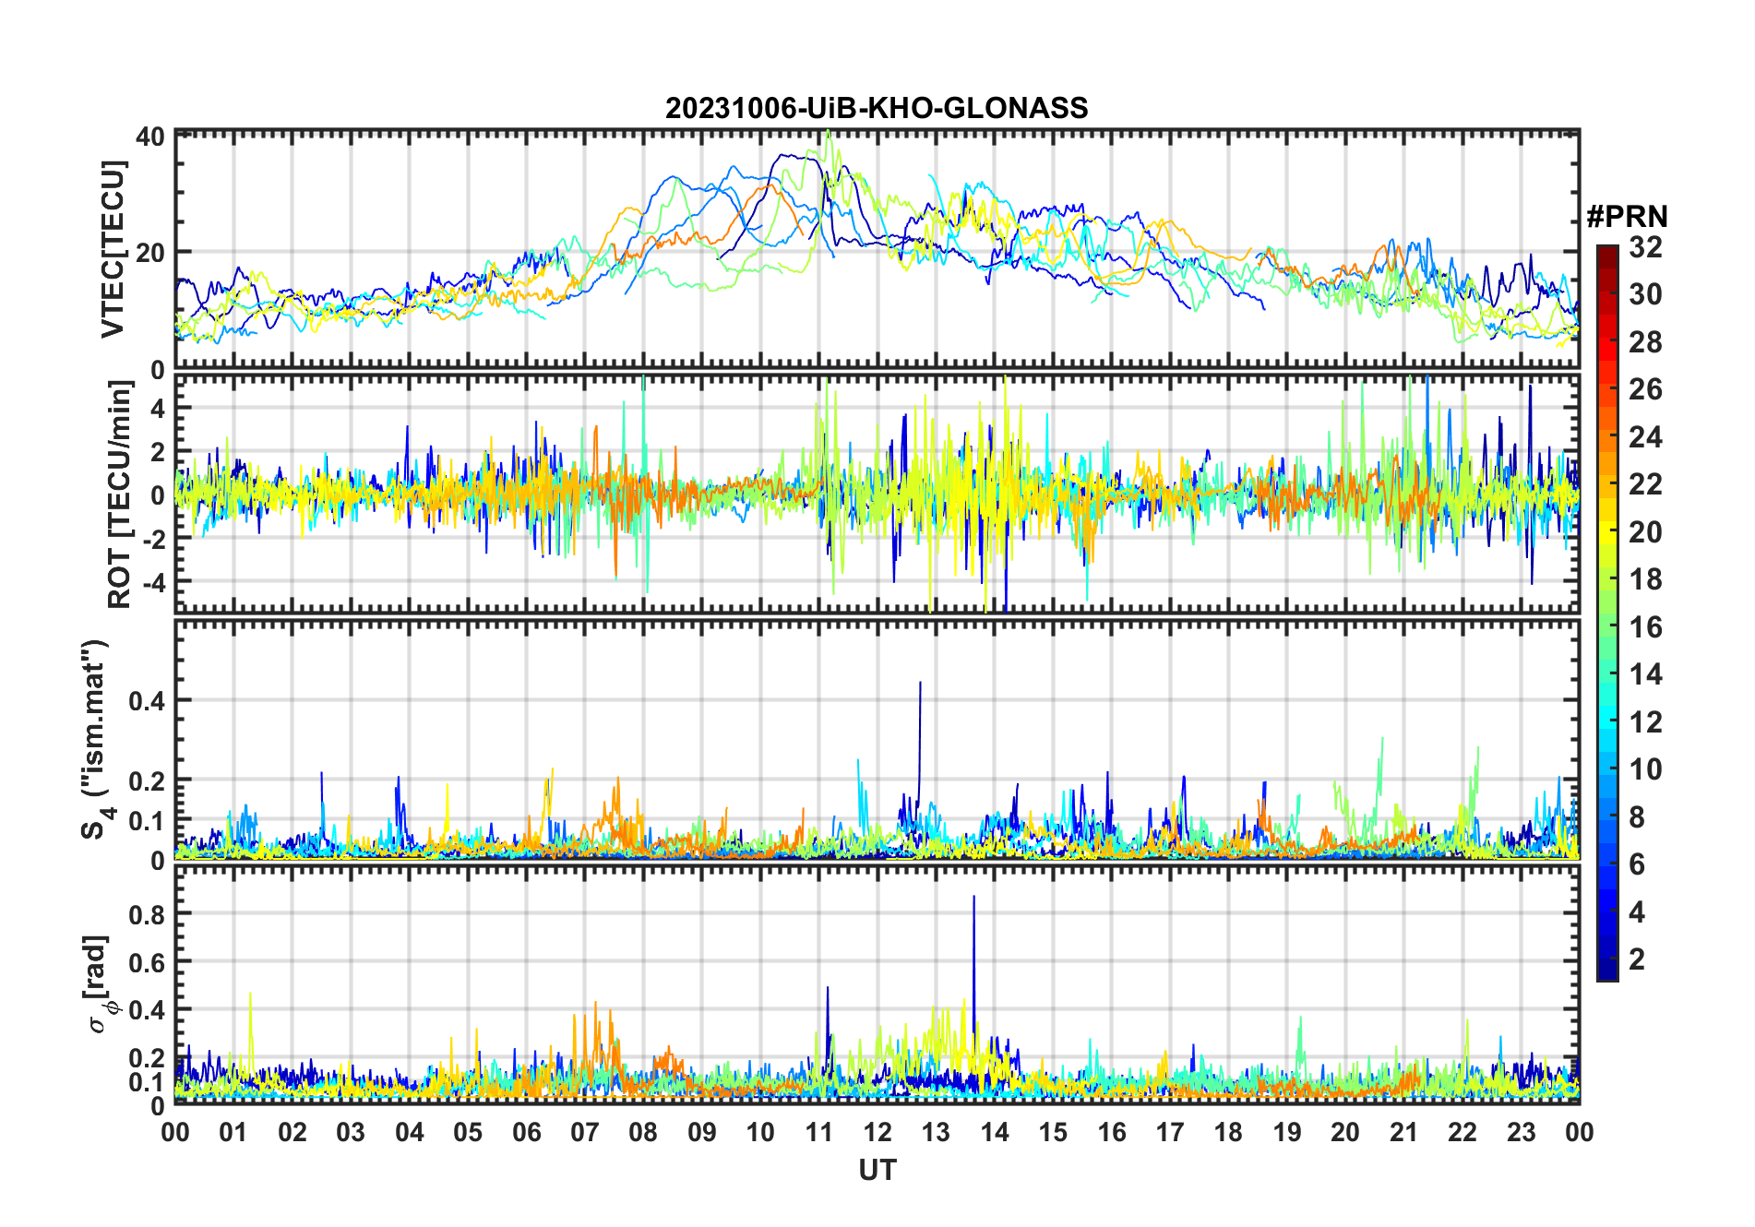Click the "14" hour tick on the UT axis
Screen dimensions: 1755x1227
pos(995,1132)
